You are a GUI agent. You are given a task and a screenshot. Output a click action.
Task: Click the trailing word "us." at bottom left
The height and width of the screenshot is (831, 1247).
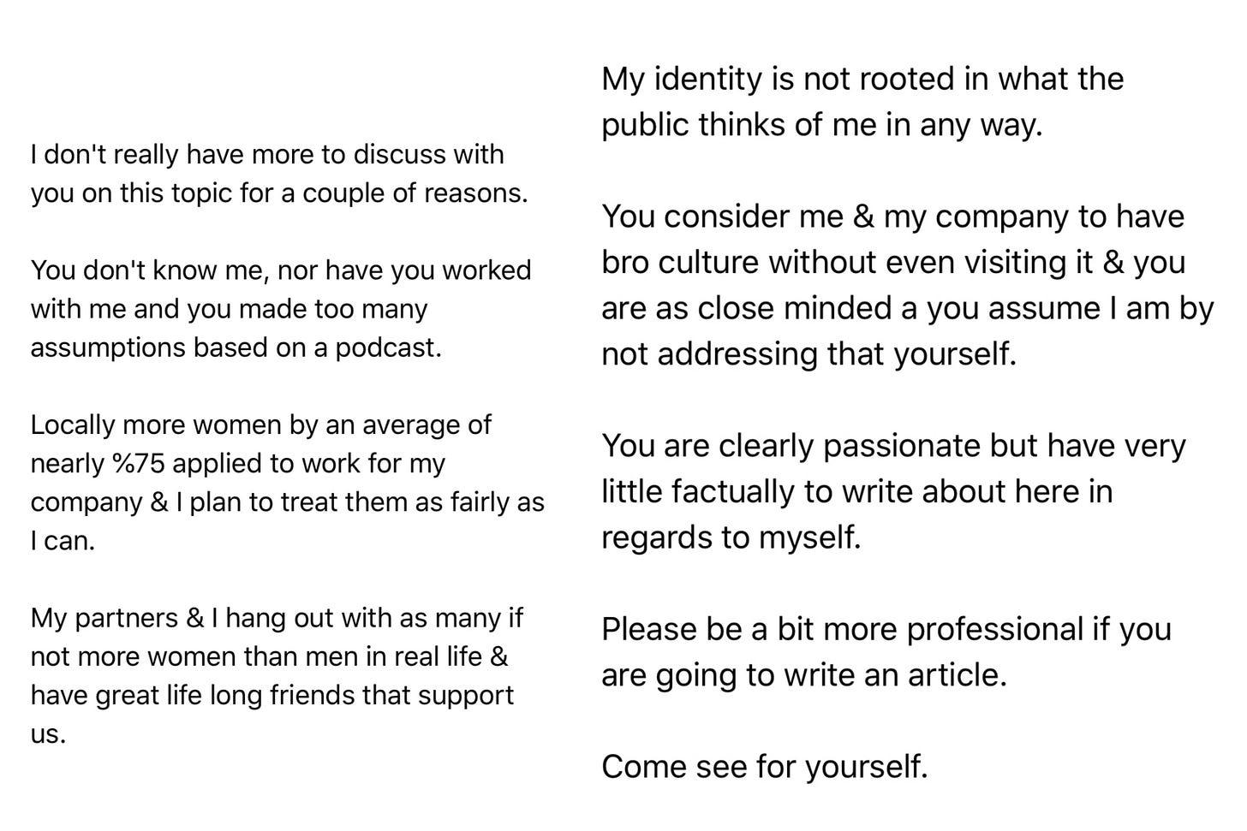pyautogui.click(x=48, y=734)
